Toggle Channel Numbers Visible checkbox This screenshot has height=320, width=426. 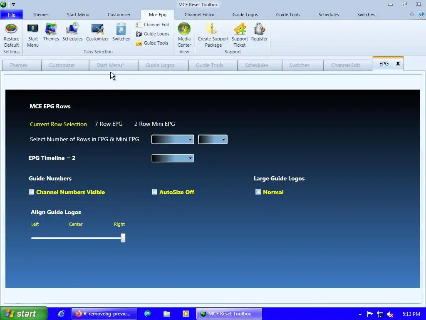tap(32, 192)
